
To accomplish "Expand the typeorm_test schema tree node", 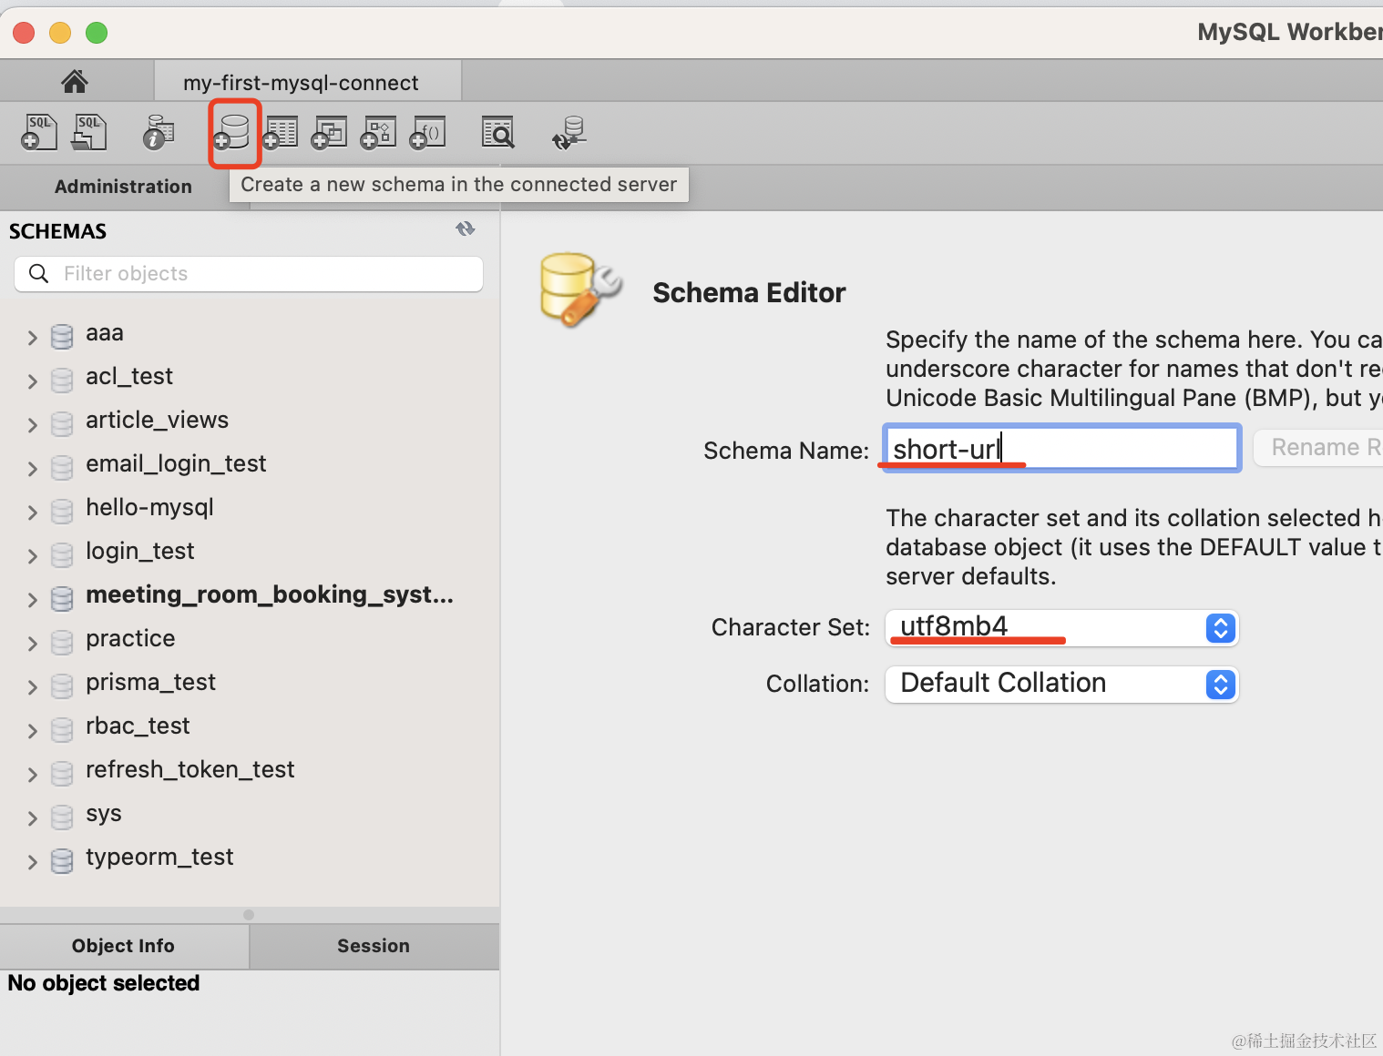I will (x=33, y=862).
